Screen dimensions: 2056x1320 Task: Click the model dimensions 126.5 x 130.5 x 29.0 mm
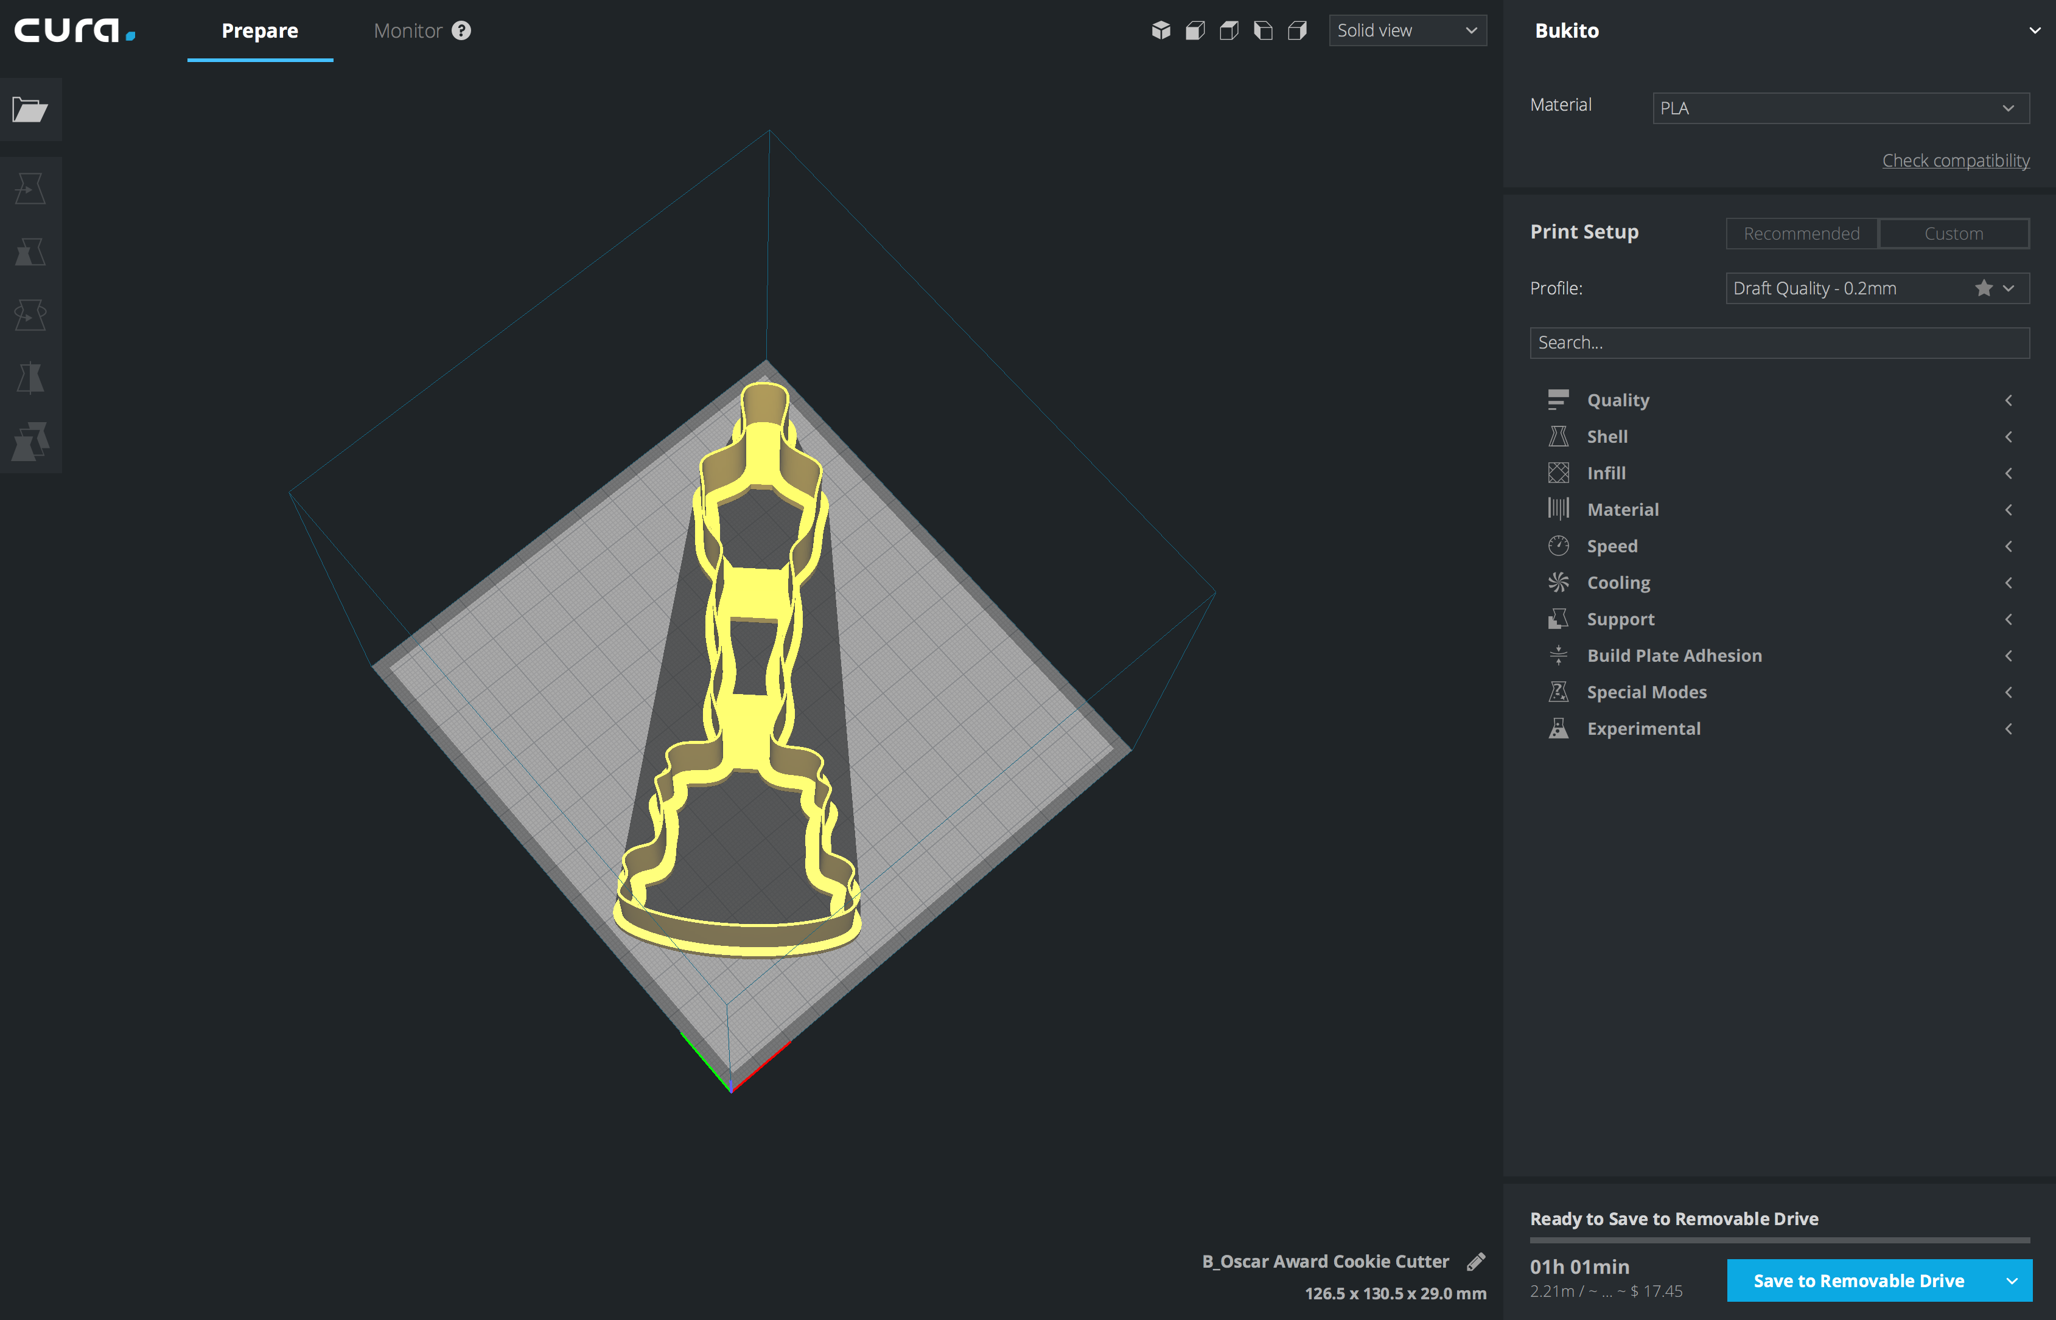tap(1395, 1293)
